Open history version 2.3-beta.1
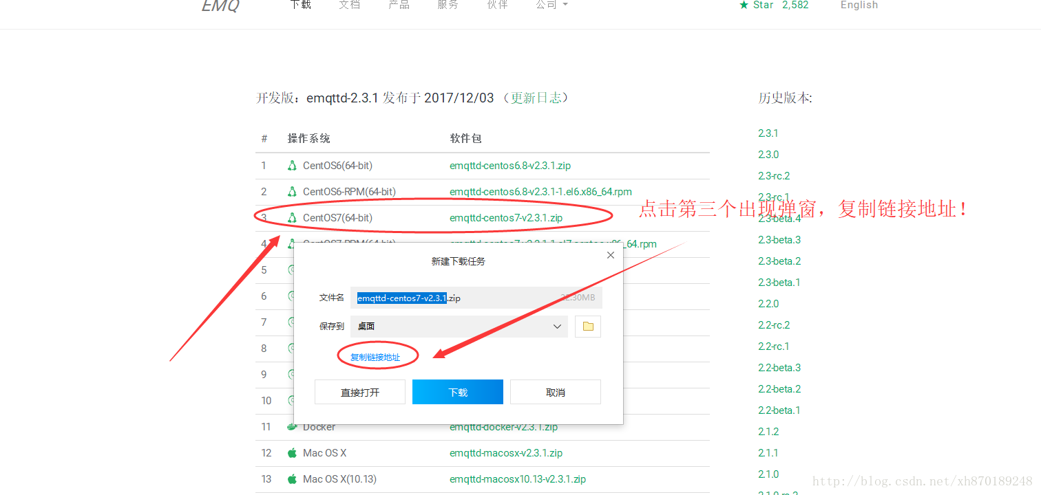 779,283
